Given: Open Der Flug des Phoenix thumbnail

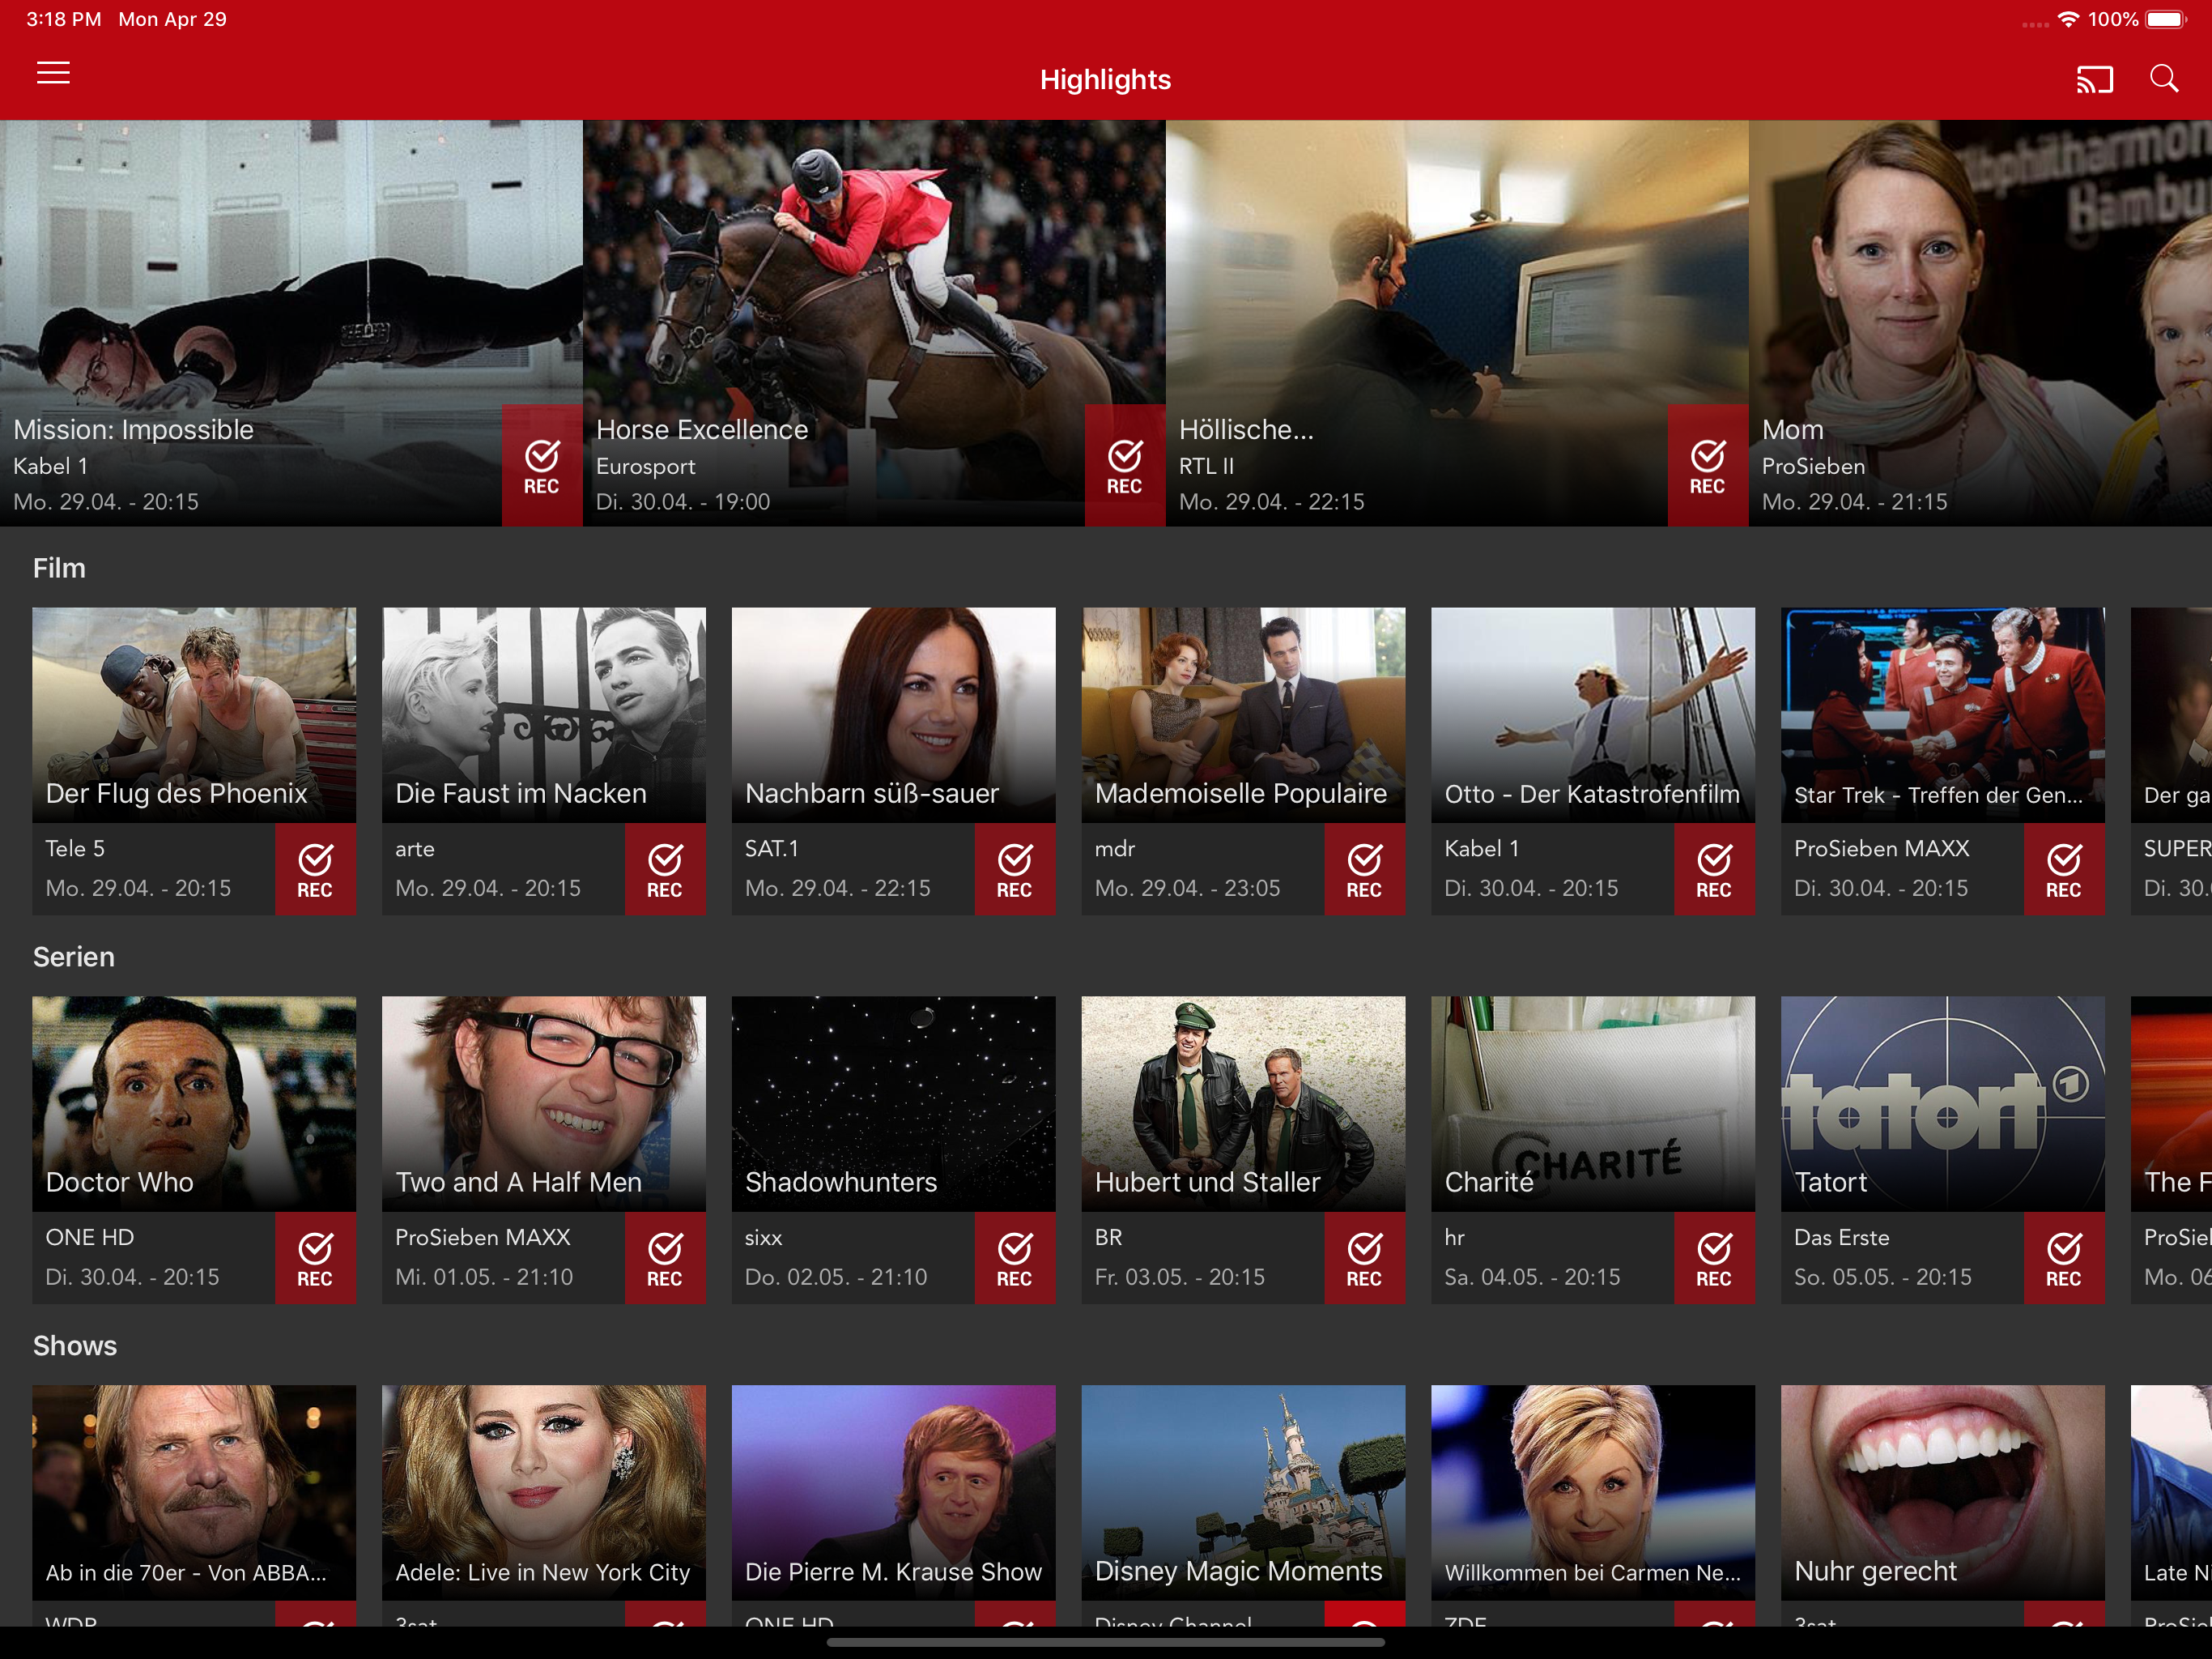Looking at the screenshot, I should pyautogui.click(x=194, y=714).
